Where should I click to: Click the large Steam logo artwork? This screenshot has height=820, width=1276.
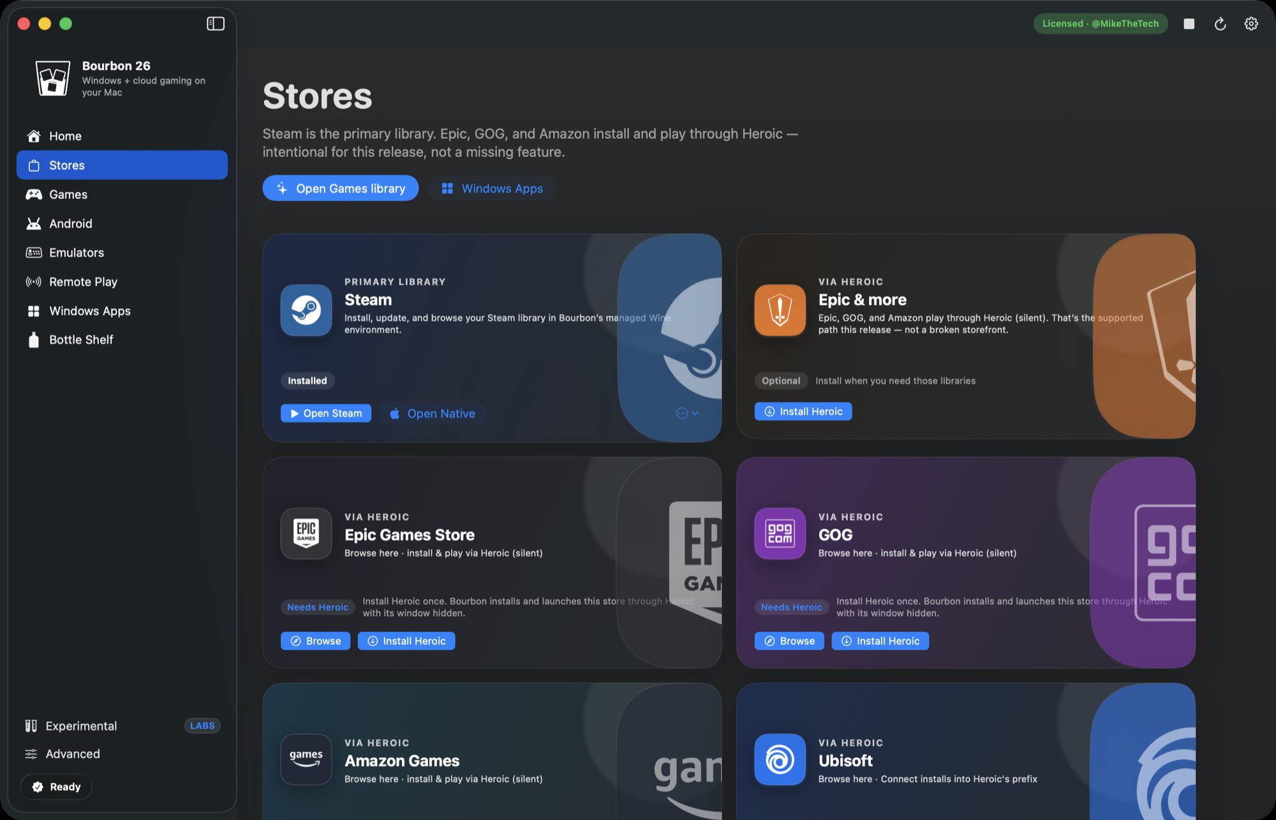click(x=692, y=338)
